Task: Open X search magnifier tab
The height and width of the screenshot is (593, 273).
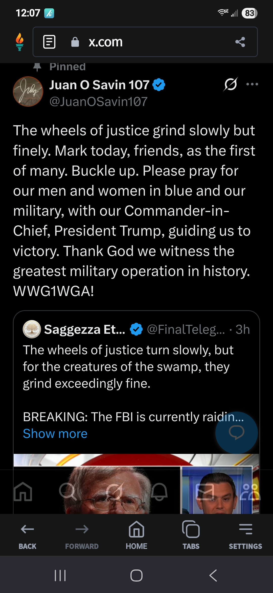Action: [68, 492]
